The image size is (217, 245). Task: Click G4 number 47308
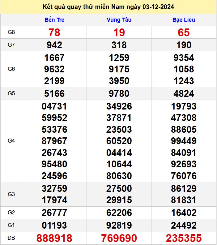[x=184, y=118]
